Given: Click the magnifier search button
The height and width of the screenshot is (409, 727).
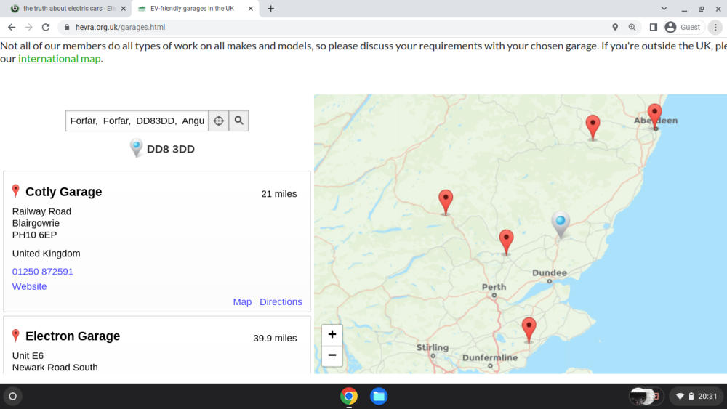Looking at the screenshot, I should (238, 121).
